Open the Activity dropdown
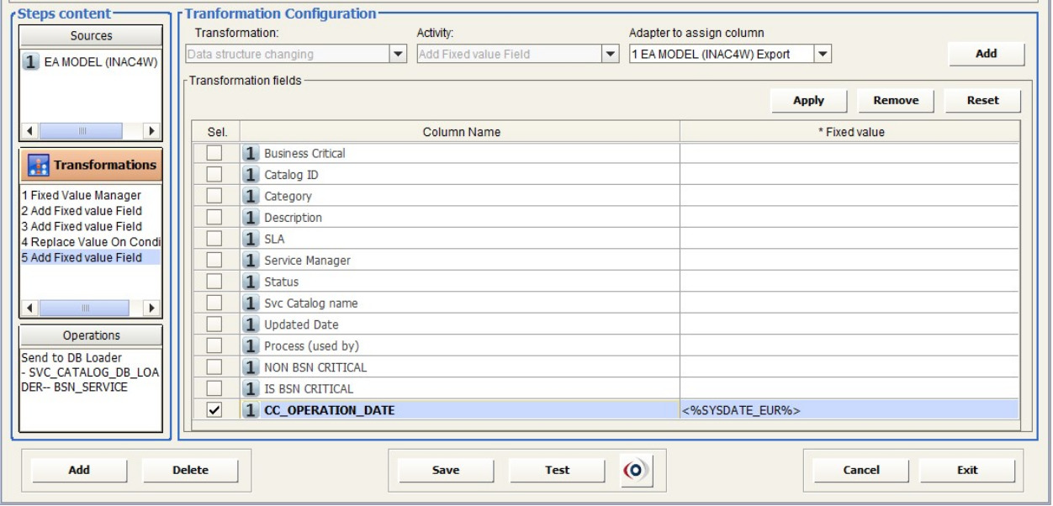Screen dimensions: 1053x506 click(611, 54)
